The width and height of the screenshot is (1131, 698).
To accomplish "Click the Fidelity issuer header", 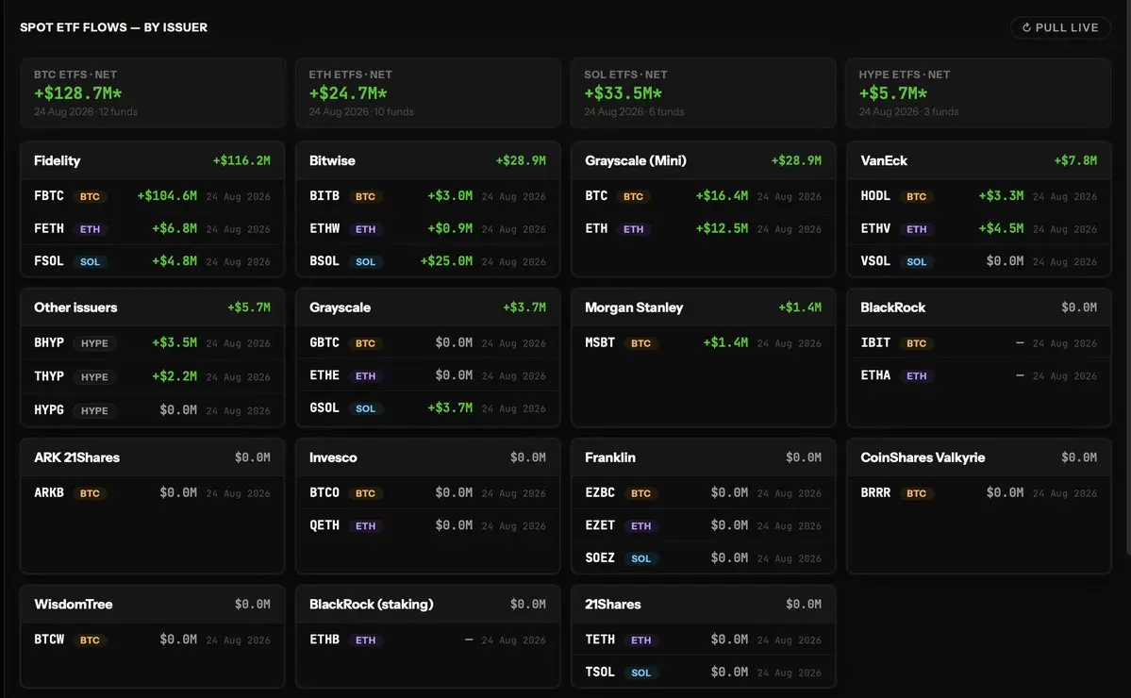I will pyautogui.click(x=153, y=160).
